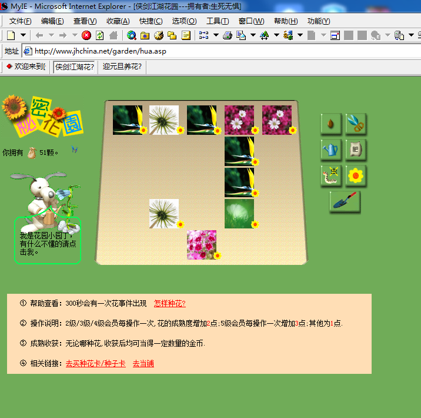Switch to the 迎元旦养花? tab
This screenshot has height=418, width=421.
(x=122, y=67)
